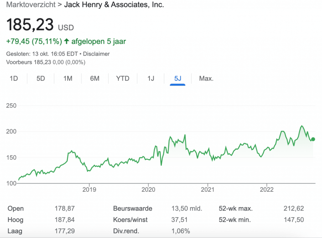This screenshot has height=238, width=322.
Task: Select the 1D time range tab
Action: tap(14, 78)
